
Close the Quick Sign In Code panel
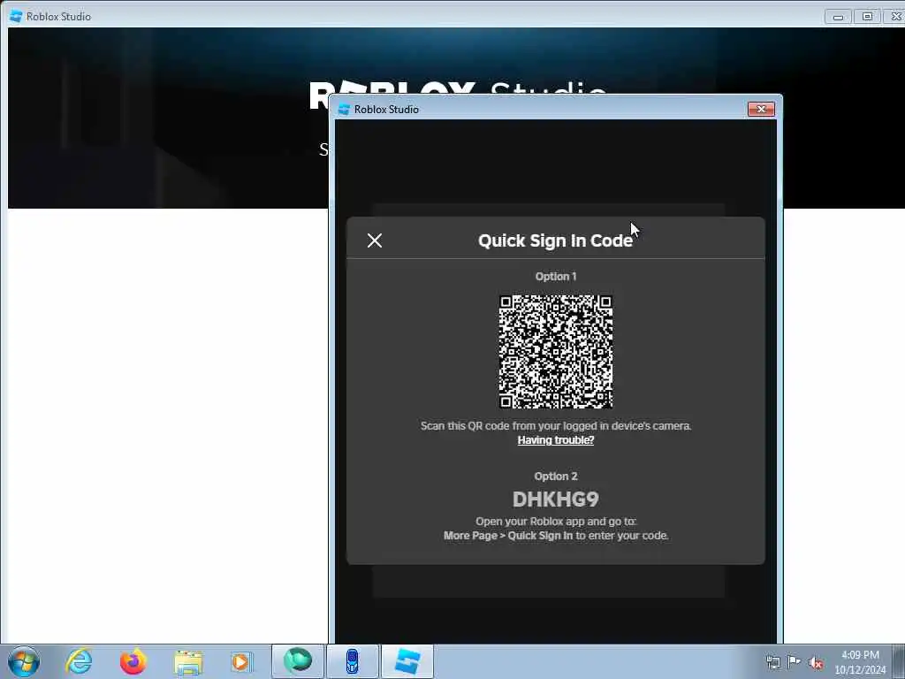[x=375, y=240]
